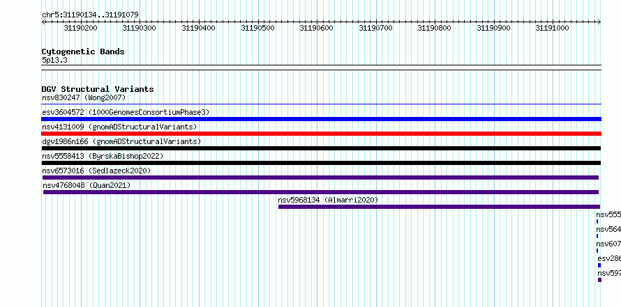The image size is (621, 307).
Task: Open variant nsv830247 (Wong2007) label
Action: [x=84, y=97]
